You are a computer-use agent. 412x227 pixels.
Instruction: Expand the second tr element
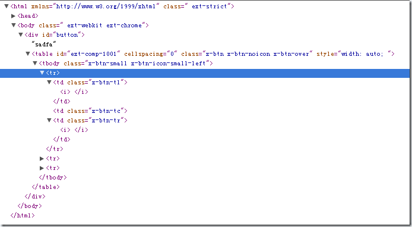pos(42,158)
